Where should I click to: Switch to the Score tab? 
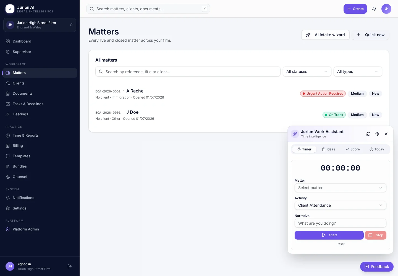353,149
